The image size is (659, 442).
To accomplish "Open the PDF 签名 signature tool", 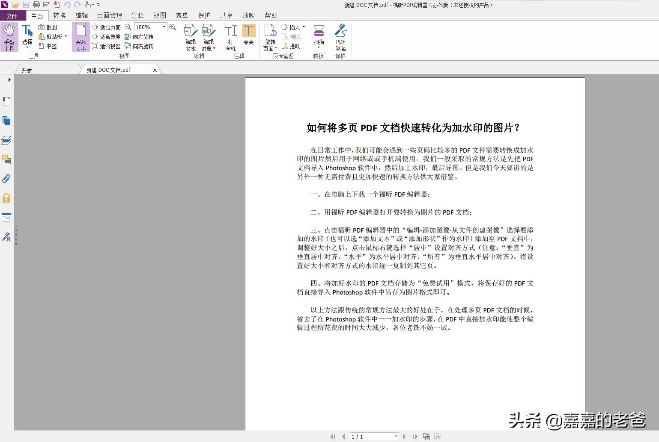I will coord(340,36).
